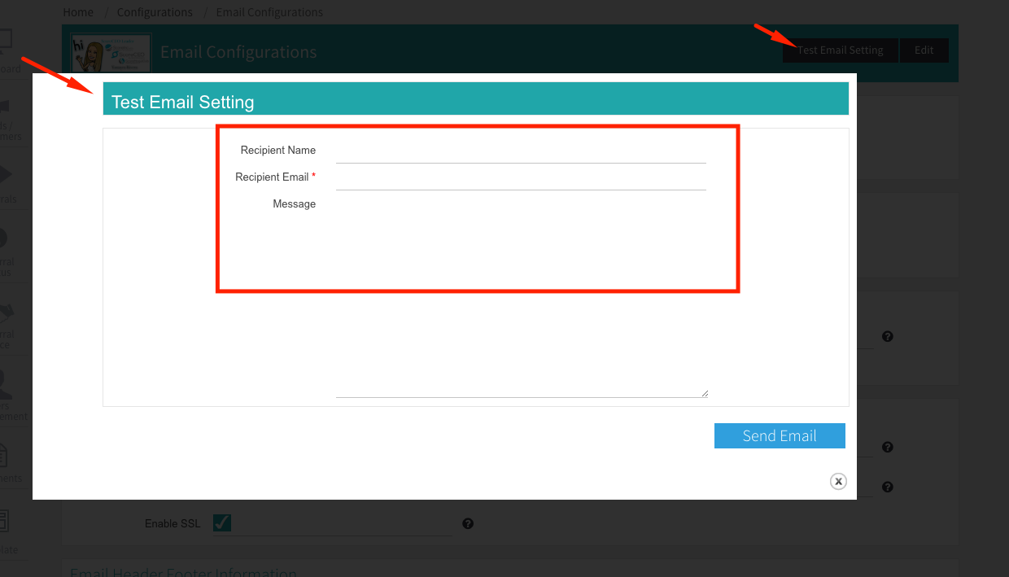Click Email Configurations breadcrumb text
The height and width of the screenshot is (577, 1009).
269,12
